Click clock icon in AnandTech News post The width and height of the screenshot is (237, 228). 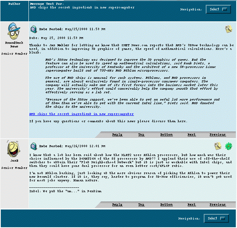point(34,29)
